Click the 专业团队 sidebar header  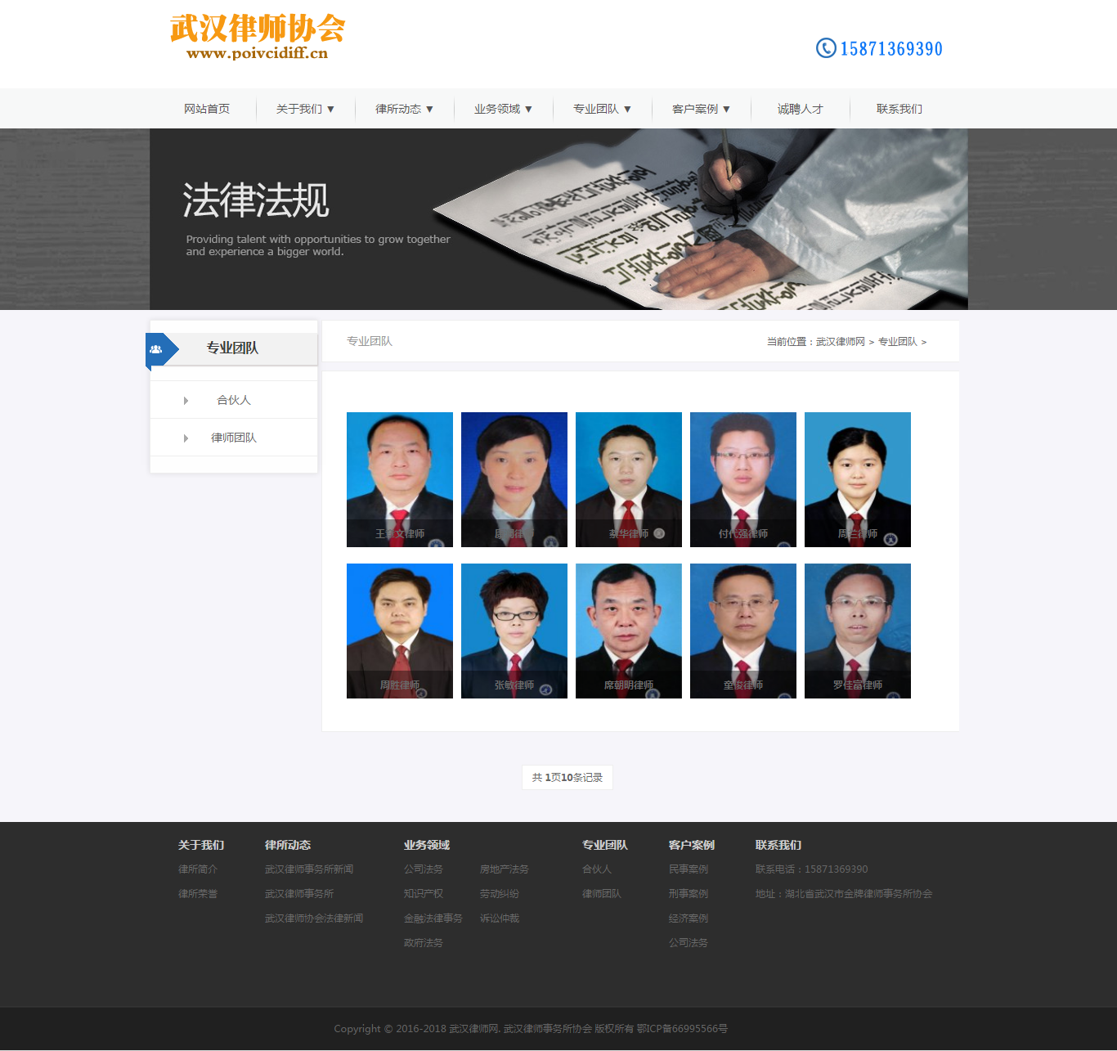232,348
